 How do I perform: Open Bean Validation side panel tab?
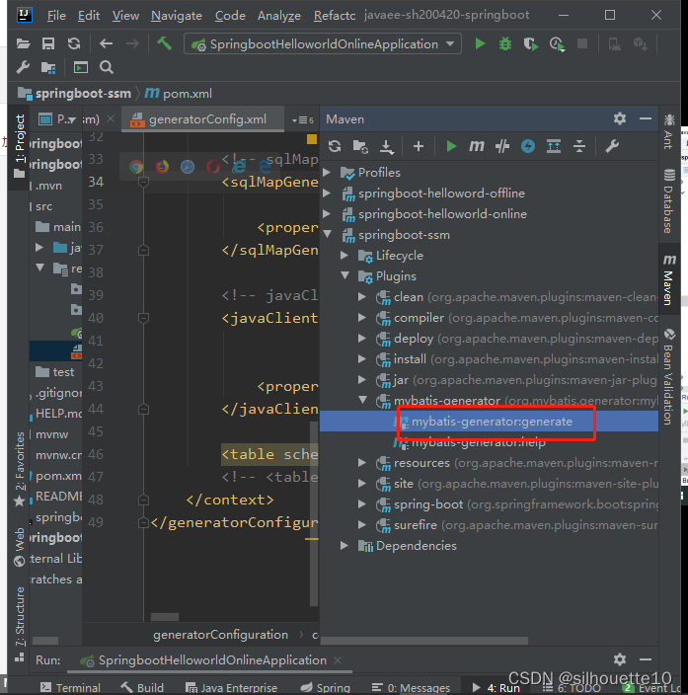pyautogui.click(x=669, y=377)
